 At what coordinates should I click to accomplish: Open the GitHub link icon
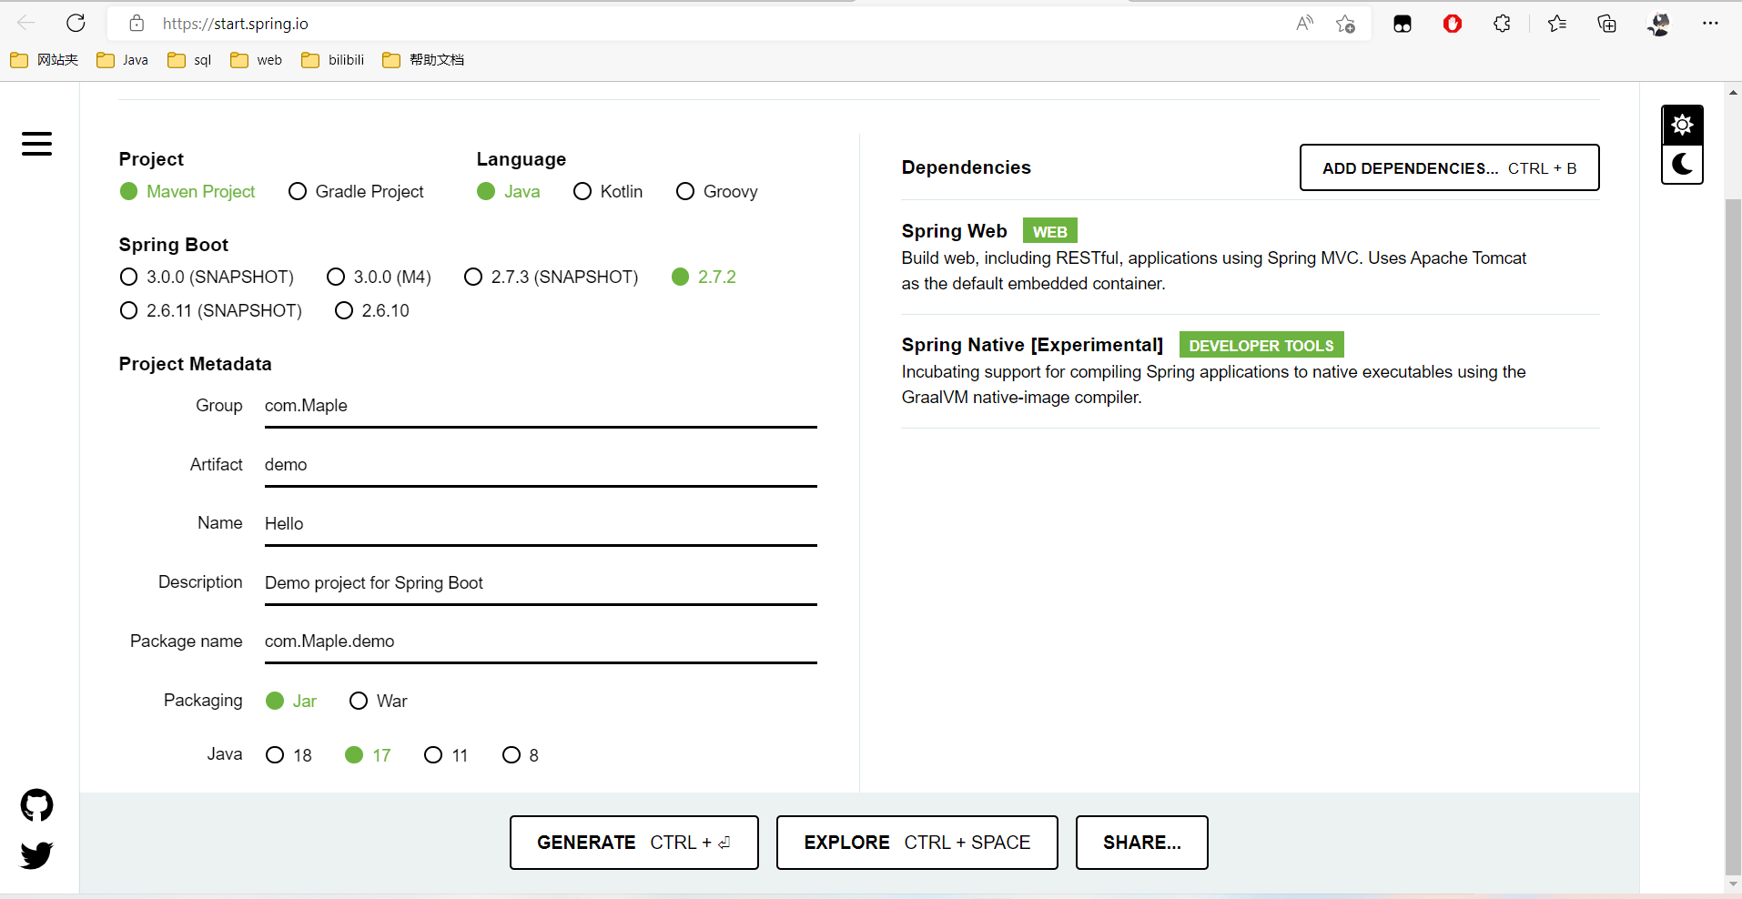pyautogui.click(x=36, y=805)
